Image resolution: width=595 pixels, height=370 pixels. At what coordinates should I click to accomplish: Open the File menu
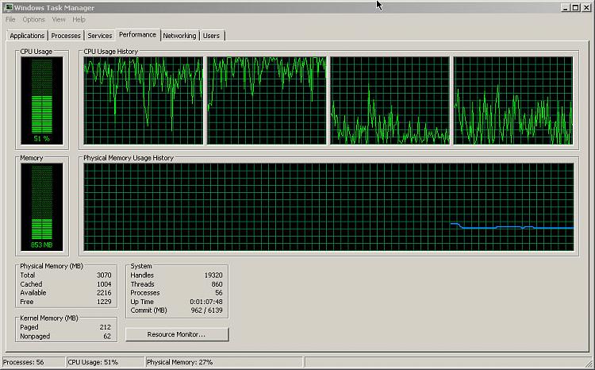coord(10,19)
